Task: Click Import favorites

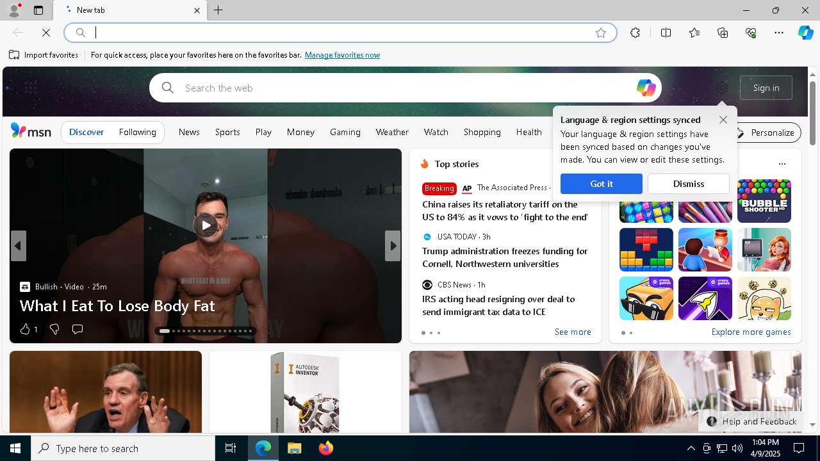Action: [x=44, y=55]
